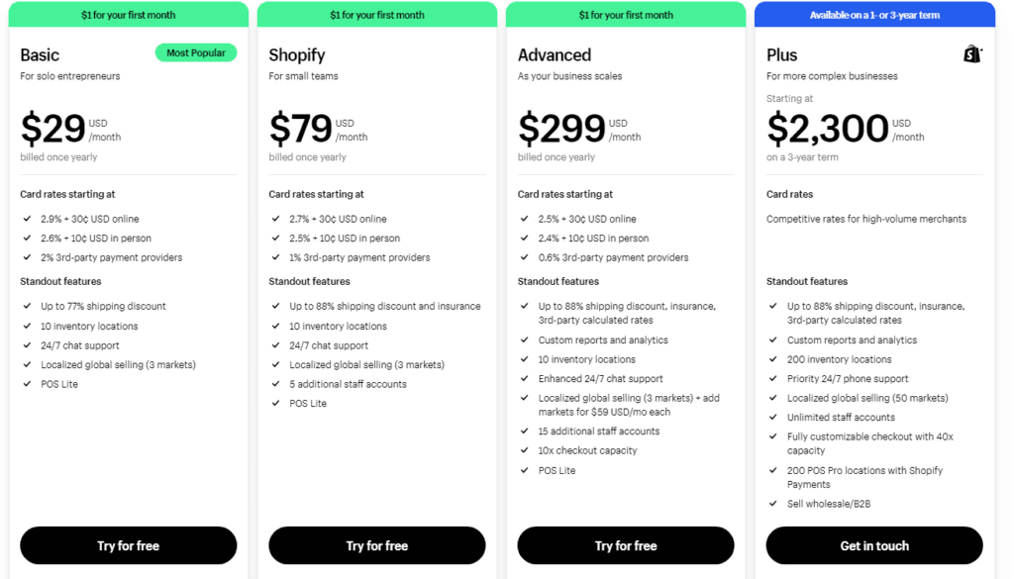Select the 'Basic' plan heading

42,54
